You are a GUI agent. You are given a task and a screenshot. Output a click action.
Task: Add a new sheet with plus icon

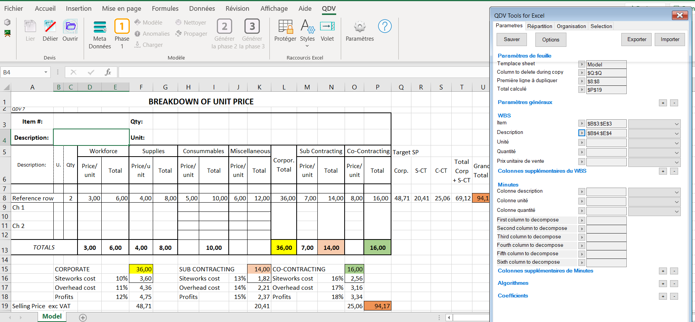[x=83, y=317]
